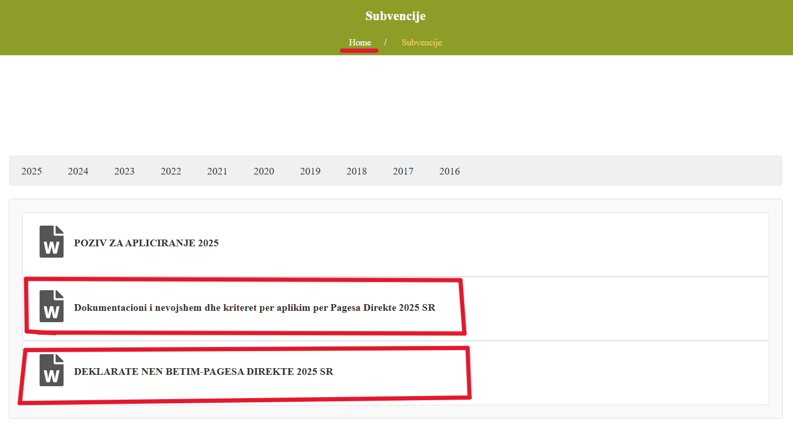
Task: View the 2016 subsidies tab
Action: (449, 171)
